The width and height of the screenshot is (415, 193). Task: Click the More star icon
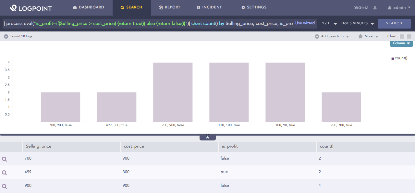[x=360, y=36]
